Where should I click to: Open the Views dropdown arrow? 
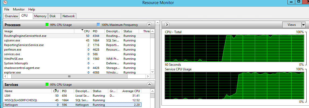[x=304, y=25]
